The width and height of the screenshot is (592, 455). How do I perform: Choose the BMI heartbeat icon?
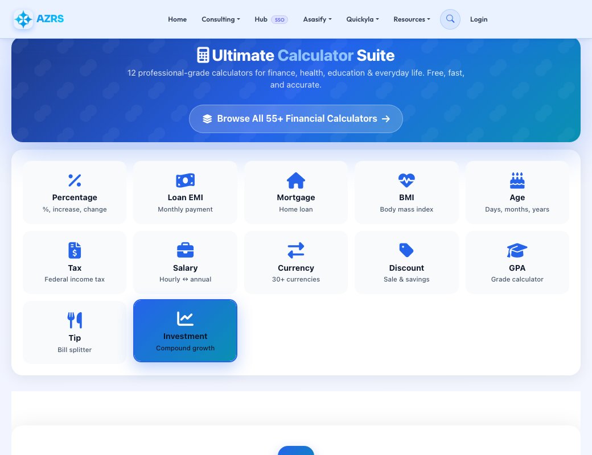tap(406, 180)
